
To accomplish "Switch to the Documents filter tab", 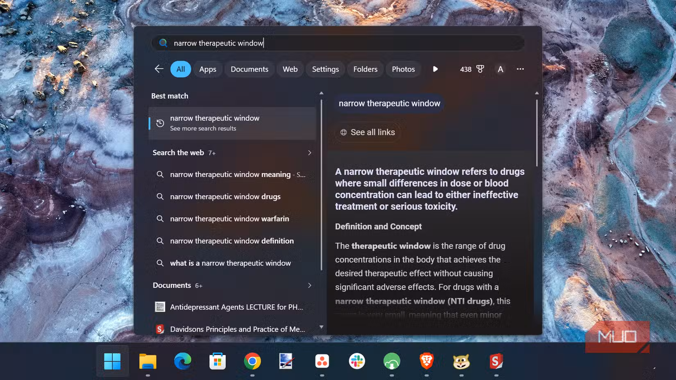I will coord(250,69).
